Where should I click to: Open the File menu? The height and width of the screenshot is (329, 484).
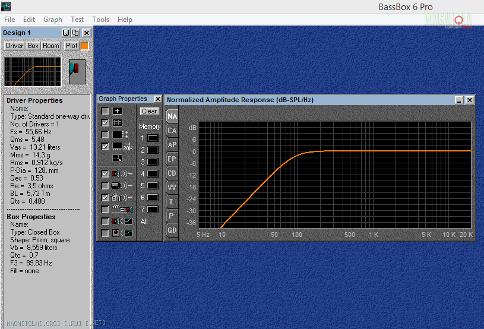tap(10, 20)
